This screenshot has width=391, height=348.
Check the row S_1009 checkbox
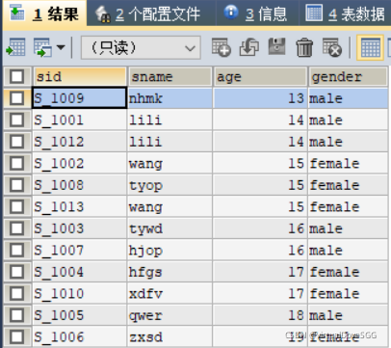tap(16, 98)
